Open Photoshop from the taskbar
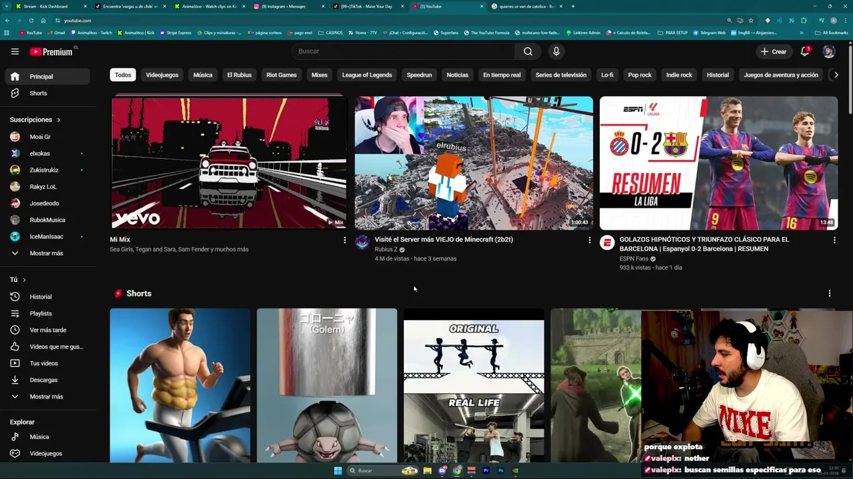The height and width of the screenshot is (479, 853). point(500,470)
